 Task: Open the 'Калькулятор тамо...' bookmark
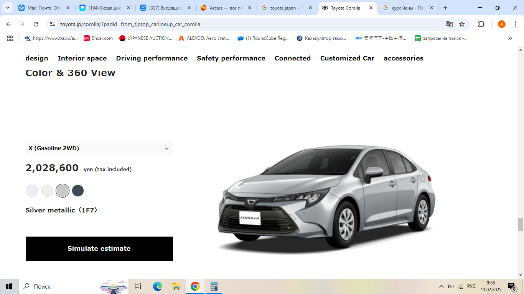(x=321, y=38)
